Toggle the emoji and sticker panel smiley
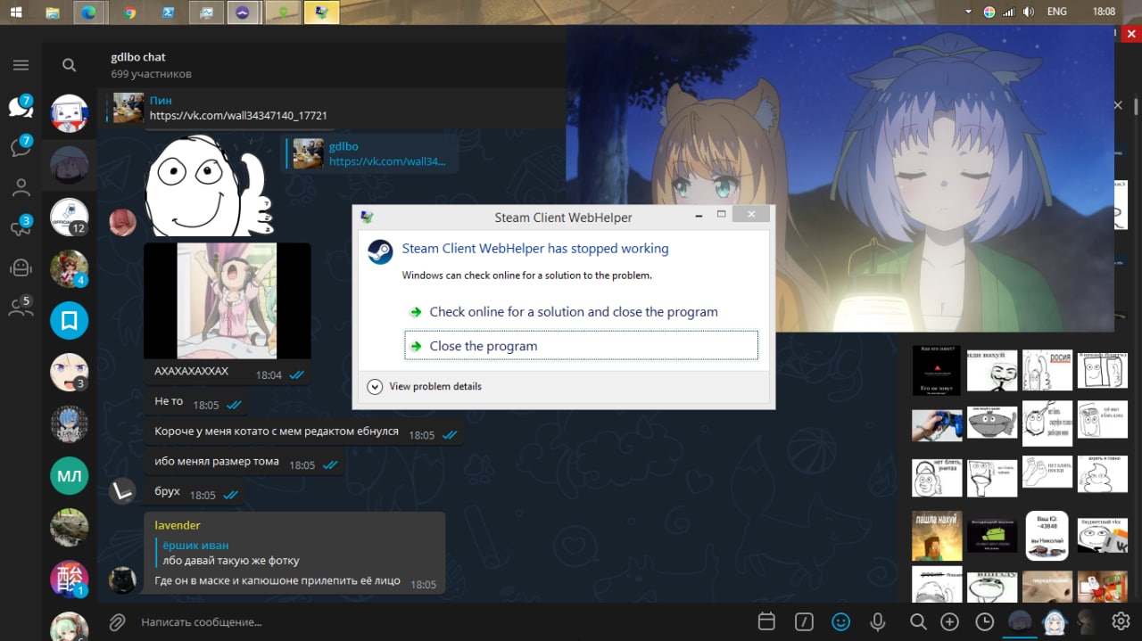The image size is (1142, 641). 840,621
